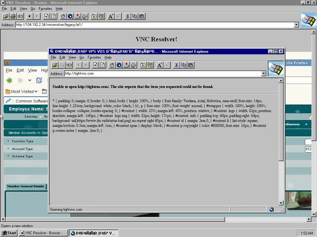Click green Firefox back arrow
The width and height of the screenshot is (317, 237).
click(9, 80)
